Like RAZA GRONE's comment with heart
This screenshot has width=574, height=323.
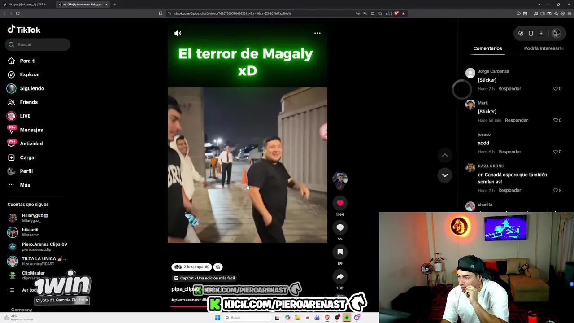(x=556, y=190)
